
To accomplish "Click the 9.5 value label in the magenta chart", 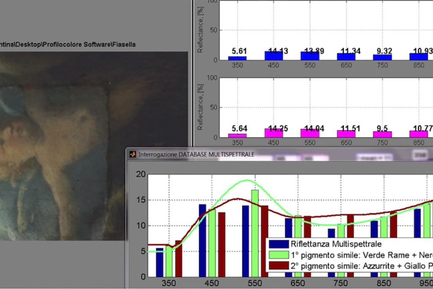I will 382,129.
